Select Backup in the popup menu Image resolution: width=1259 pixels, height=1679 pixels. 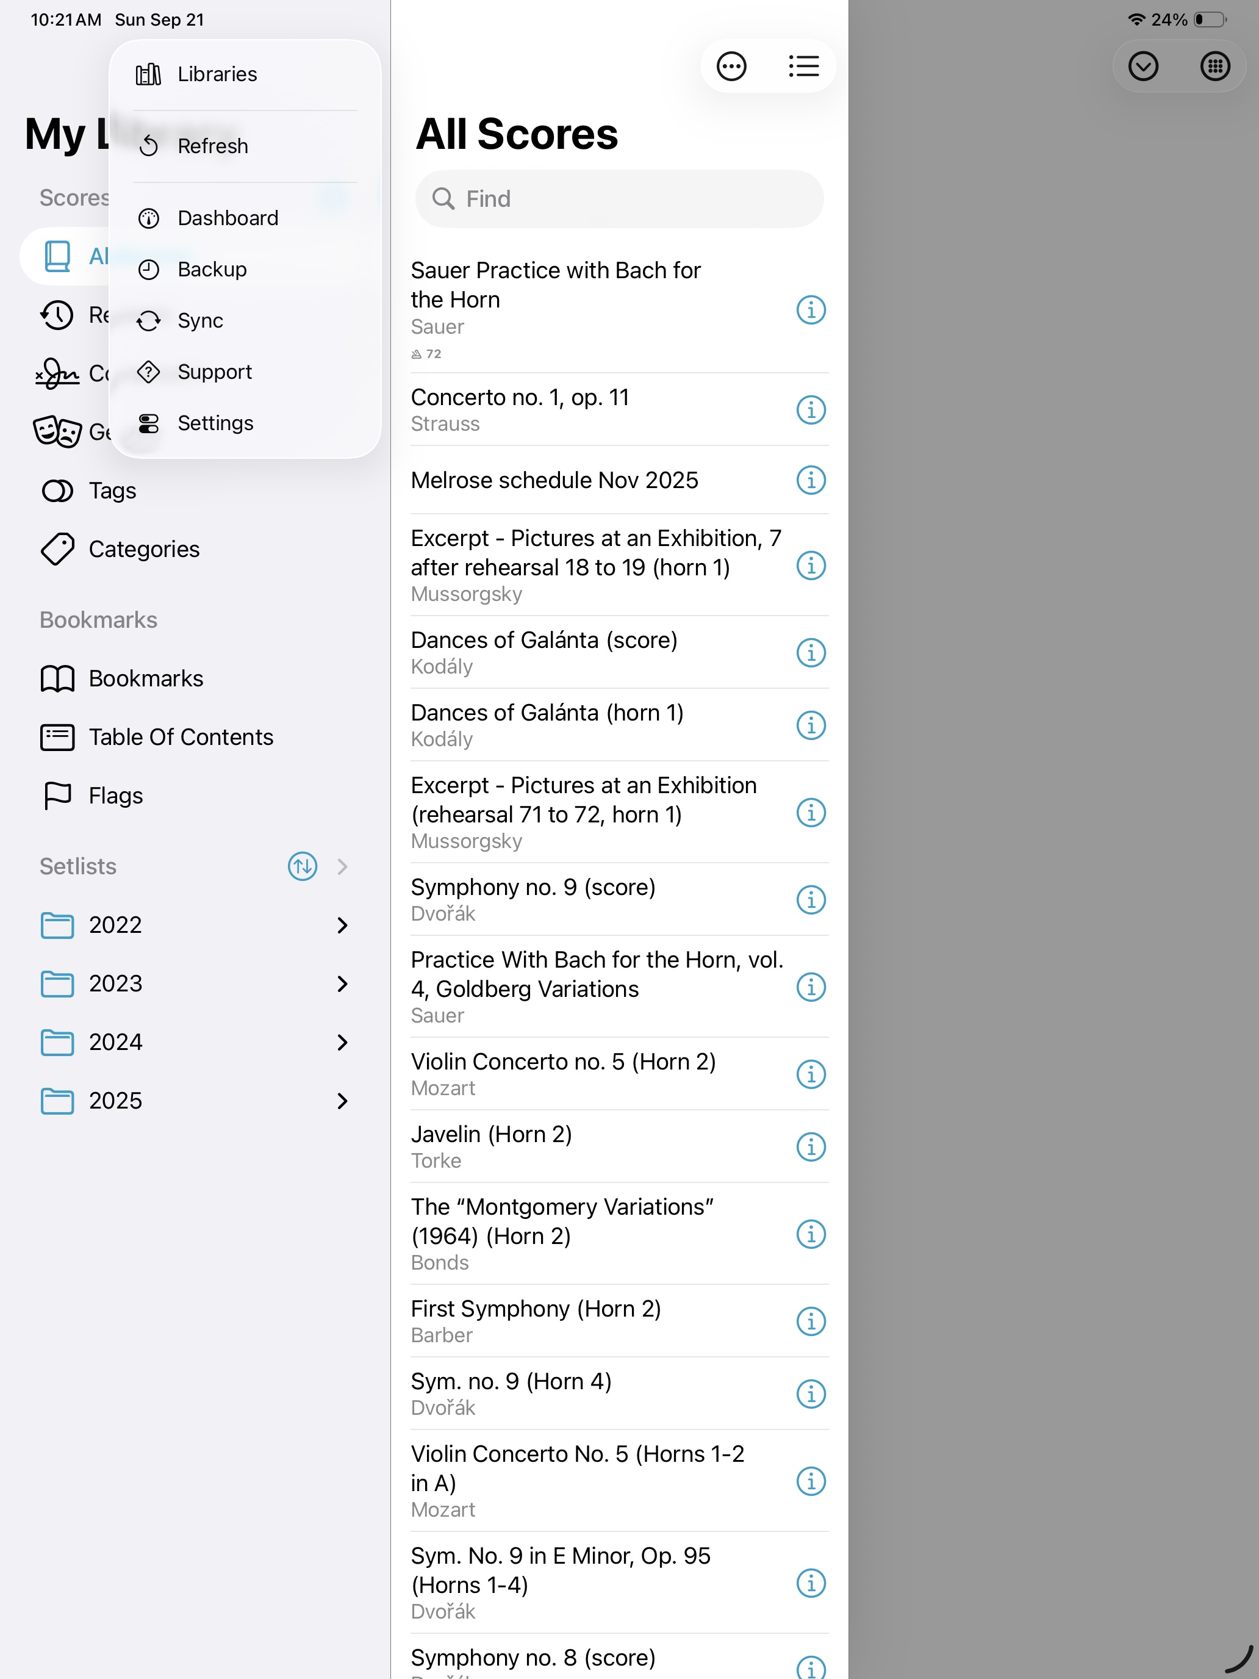pyautogui.click(x=212, y=270)
